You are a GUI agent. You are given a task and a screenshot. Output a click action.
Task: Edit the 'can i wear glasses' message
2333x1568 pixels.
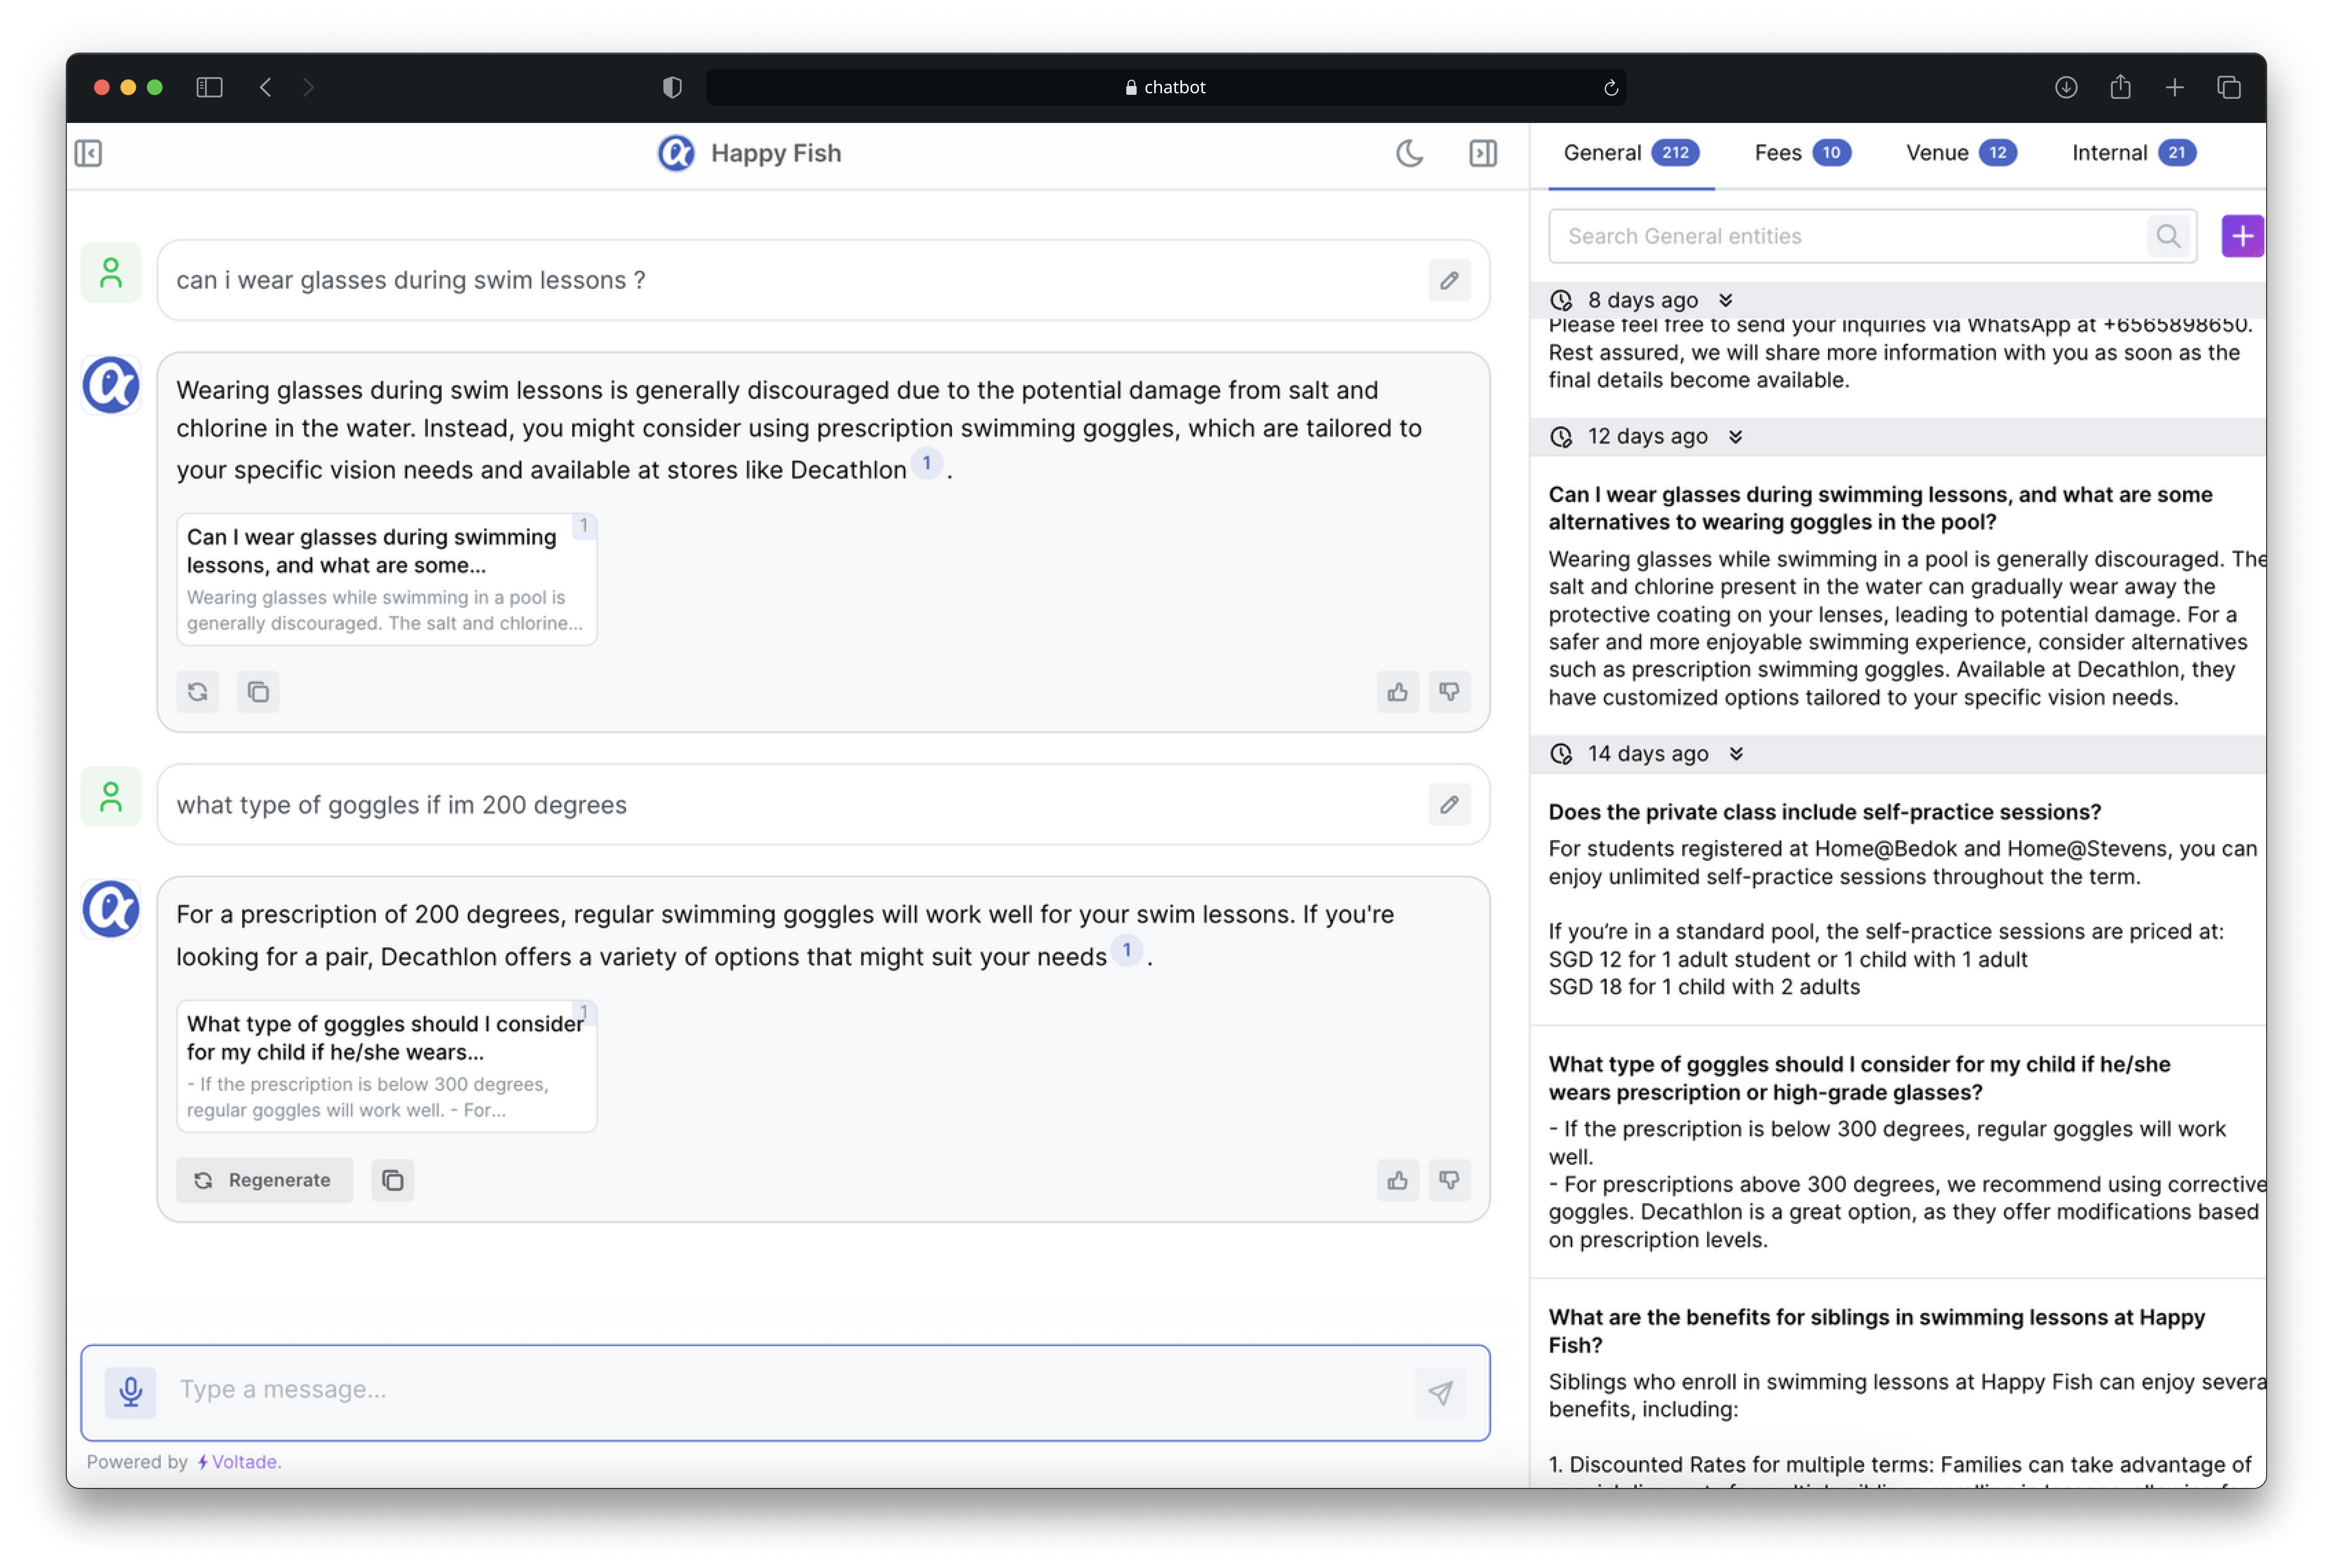[1450, 280]
